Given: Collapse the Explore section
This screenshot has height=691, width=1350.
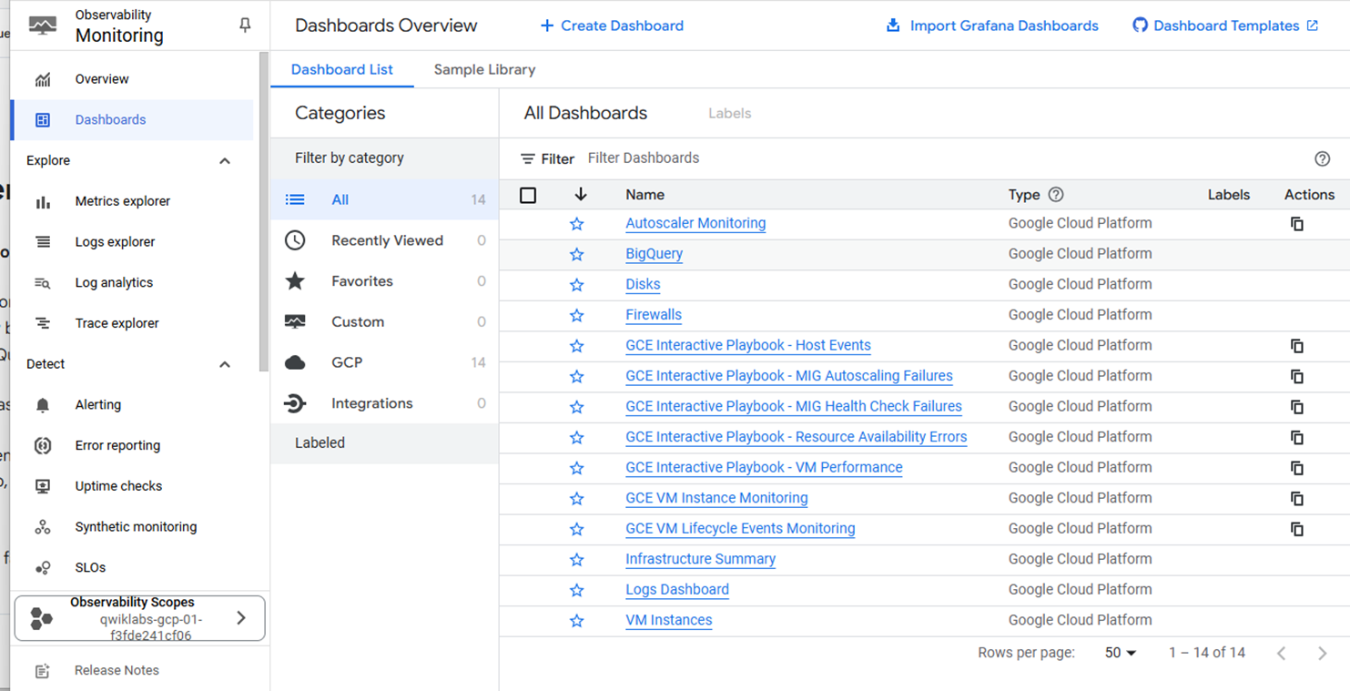Looking at the screenshot, I should pyautogui.click(x=225, y=161).
